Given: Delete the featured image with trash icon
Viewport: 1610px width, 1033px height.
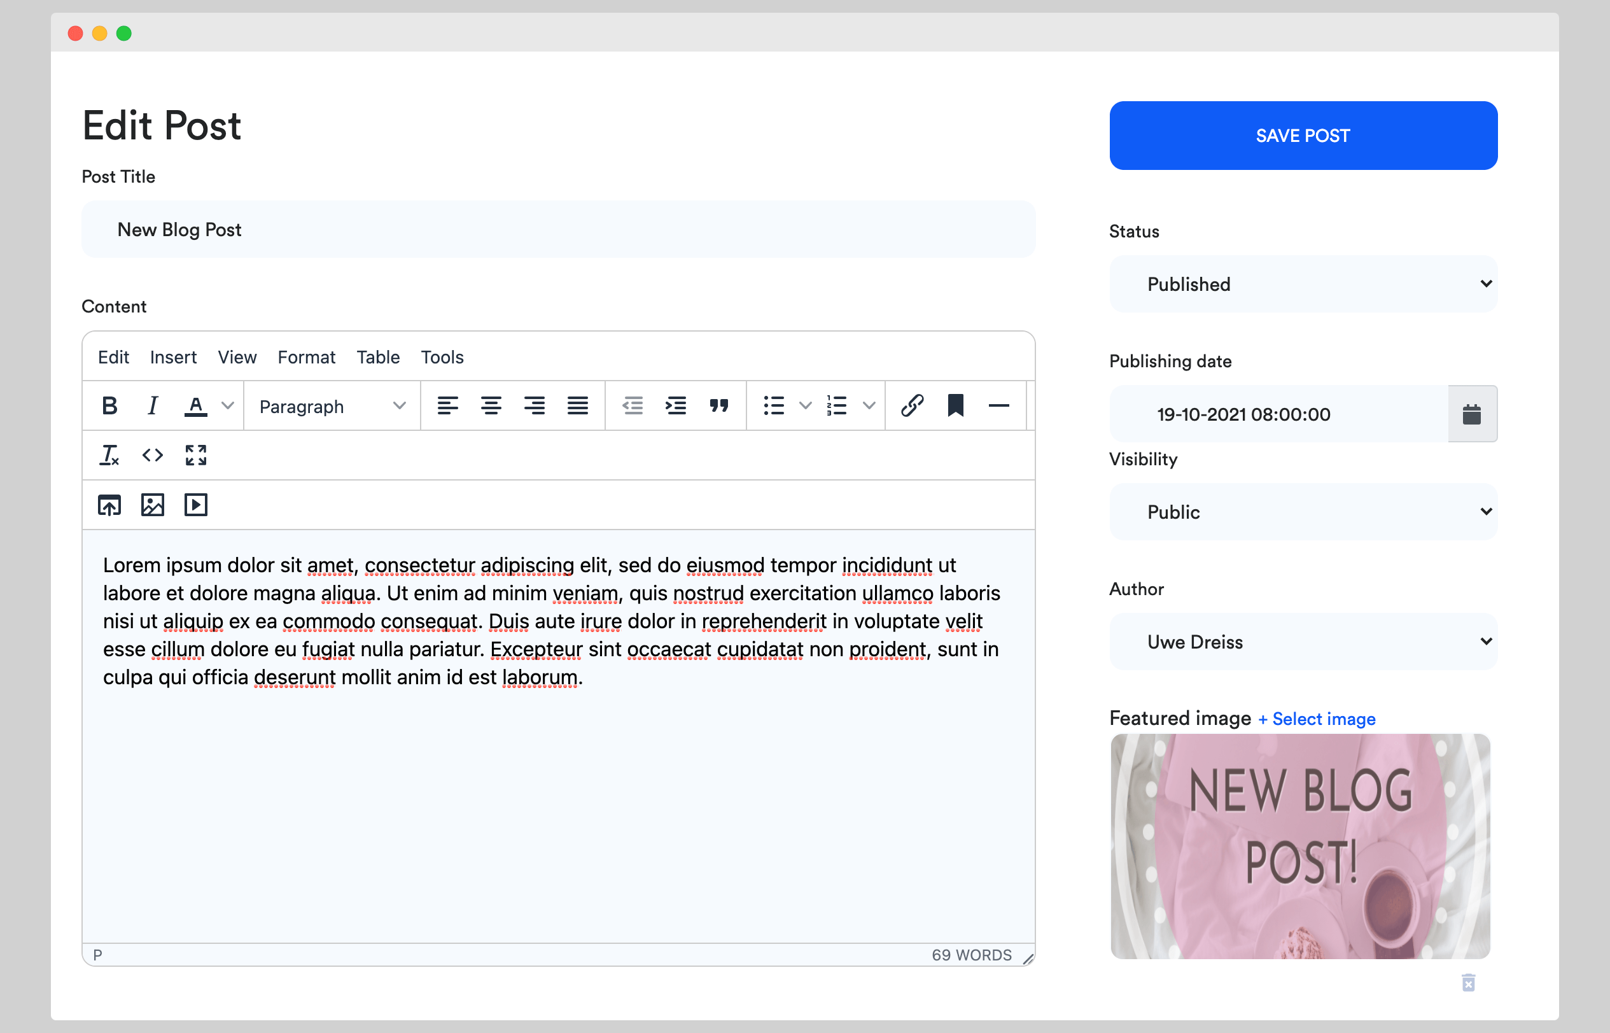Looking at the screenshot, I should (x=1468, y=983).
